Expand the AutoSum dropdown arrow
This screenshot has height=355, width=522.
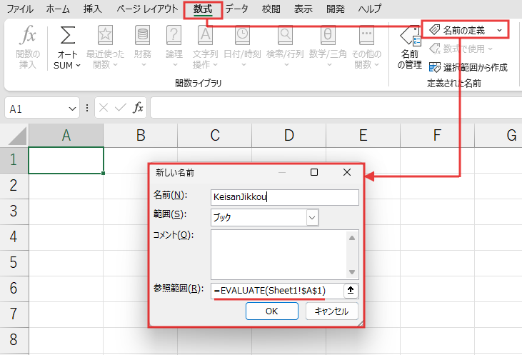point(78,66)
